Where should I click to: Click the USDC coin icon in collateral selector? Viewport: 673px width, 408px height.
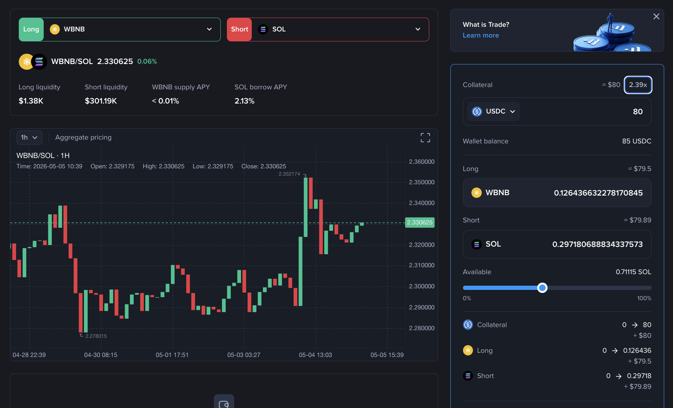(477, 112)
